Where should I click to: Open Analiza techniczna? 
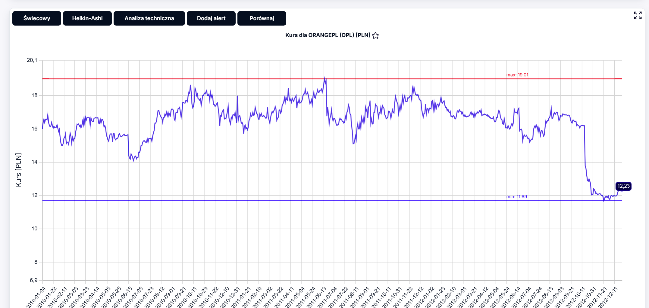149,18
